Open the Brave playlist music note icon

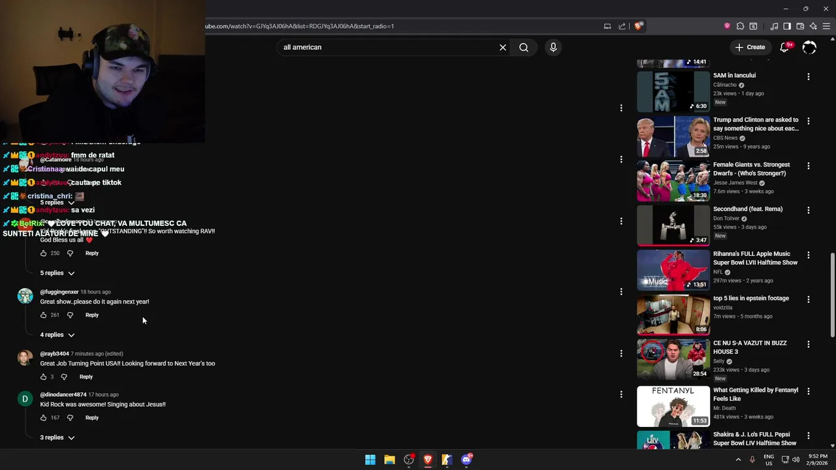click(x=774, y=26)
